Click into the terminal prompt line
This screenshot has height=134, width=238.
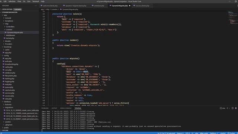tap(42, 130)
